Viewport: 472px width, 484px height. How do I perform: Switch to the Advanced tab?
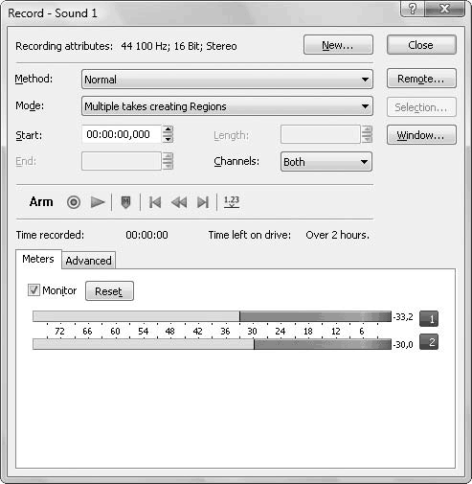click(88, 261)
